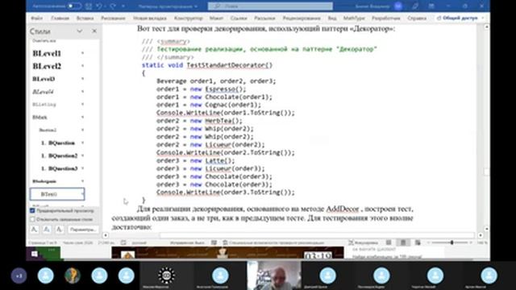Viewport: 516px width, 290px height.
Task: Apply the BLevel2 style
Action: pos(47,66)
